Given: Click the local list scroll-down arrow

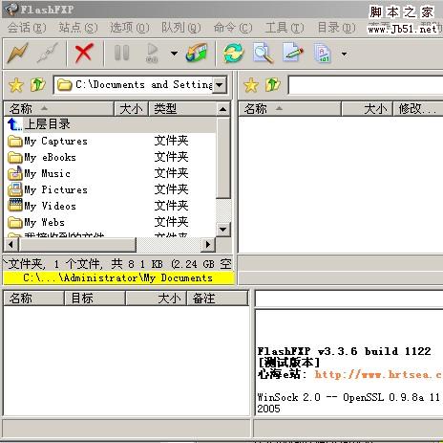Looking at the screenshot, I should pos(223,230).
